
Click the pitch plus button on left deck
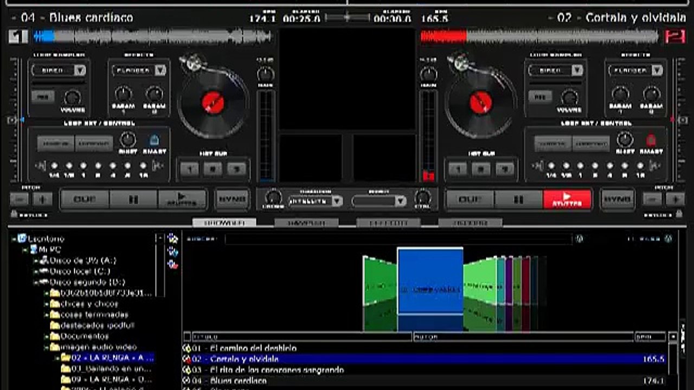click(x=42, y=199)
